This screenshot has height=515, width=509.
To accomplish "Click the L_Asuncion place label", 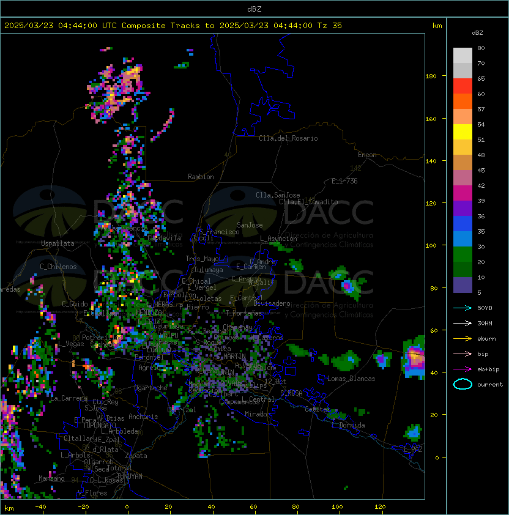I will click(x=278, y=239).
